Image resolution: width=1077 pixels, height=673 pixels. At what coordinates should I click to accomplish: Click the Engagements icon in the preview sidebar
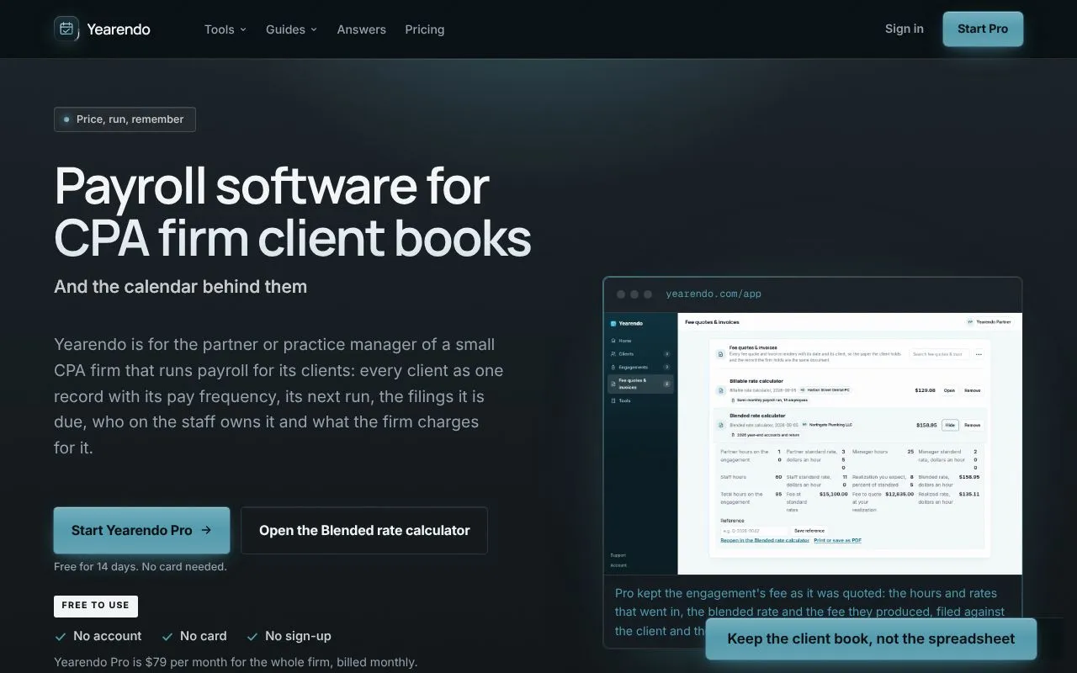[614, 368]
